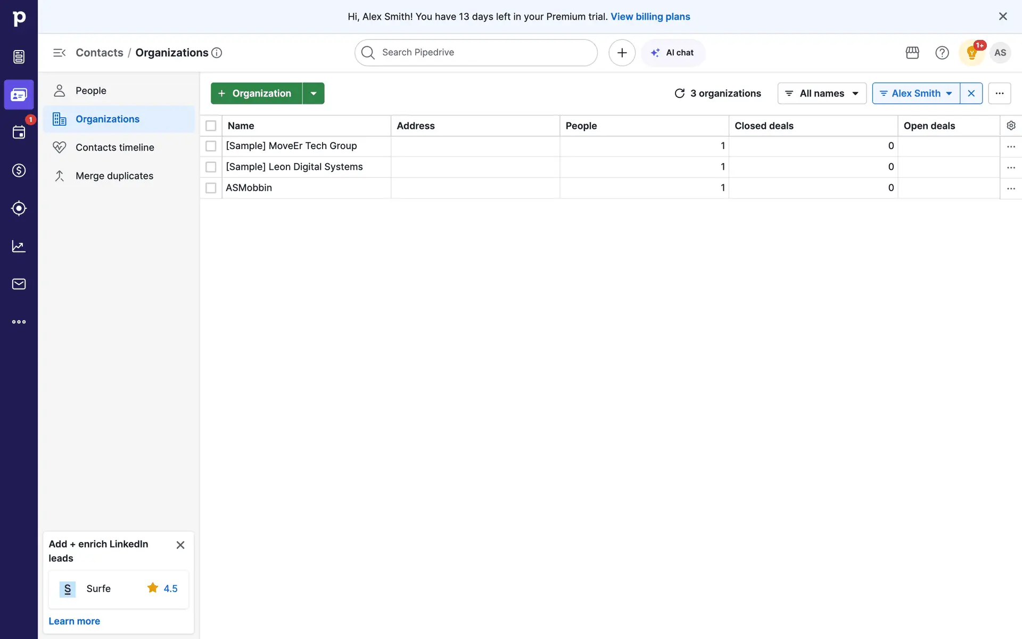This screenshot has height=639, width=1022.
Task: Click the AI chat button
Action: click(x=673, y=53)
